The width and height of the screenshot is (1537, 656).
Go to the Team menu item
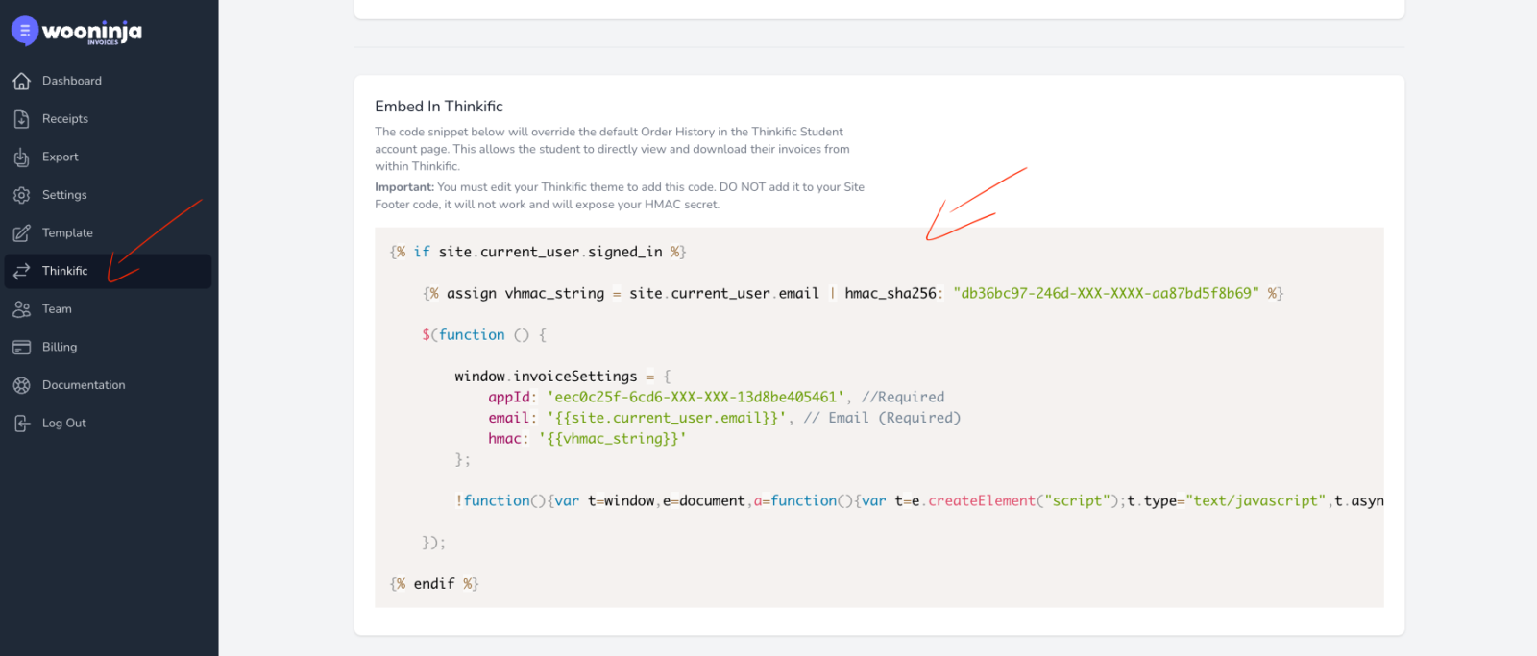point(57,309)
